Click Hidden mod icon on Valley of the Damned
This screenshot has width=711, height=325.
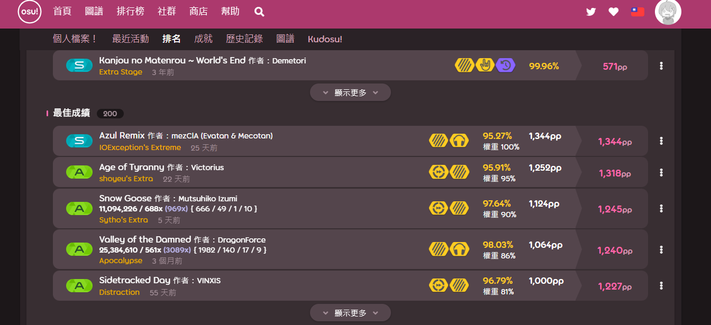439,249
